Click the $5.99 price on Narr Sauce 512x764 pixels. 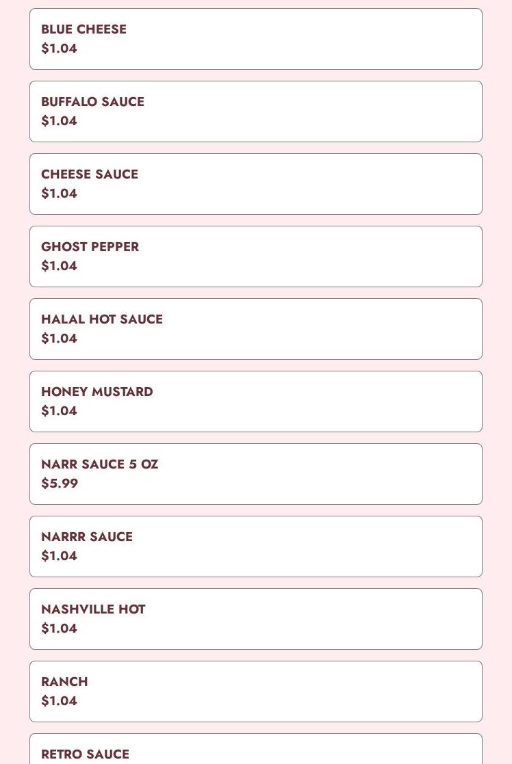point(60,484)
